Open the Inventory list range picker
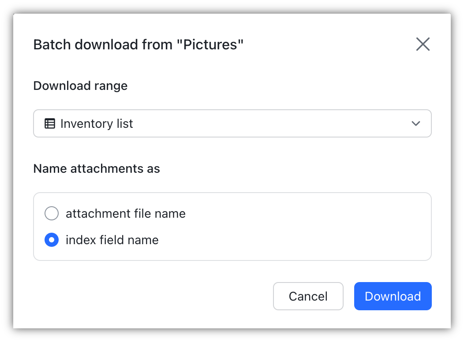The image size is (464, 342). click(232, 123)
